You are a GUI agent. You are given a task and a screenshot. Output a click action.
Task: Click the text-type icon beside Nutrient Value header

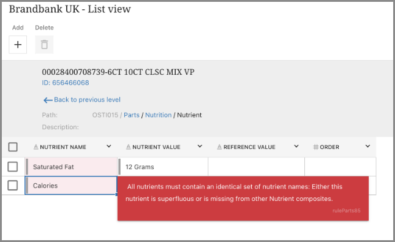[x=129, y=146]
